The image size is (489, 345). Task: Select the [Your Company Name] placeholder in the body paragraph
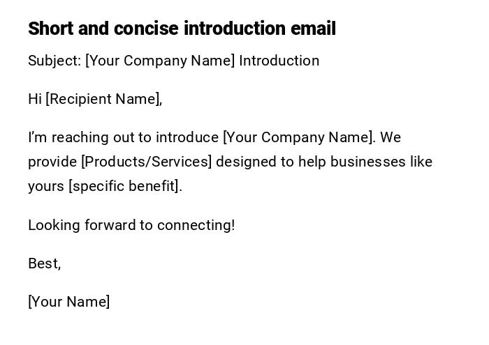(x=298, y=137)
